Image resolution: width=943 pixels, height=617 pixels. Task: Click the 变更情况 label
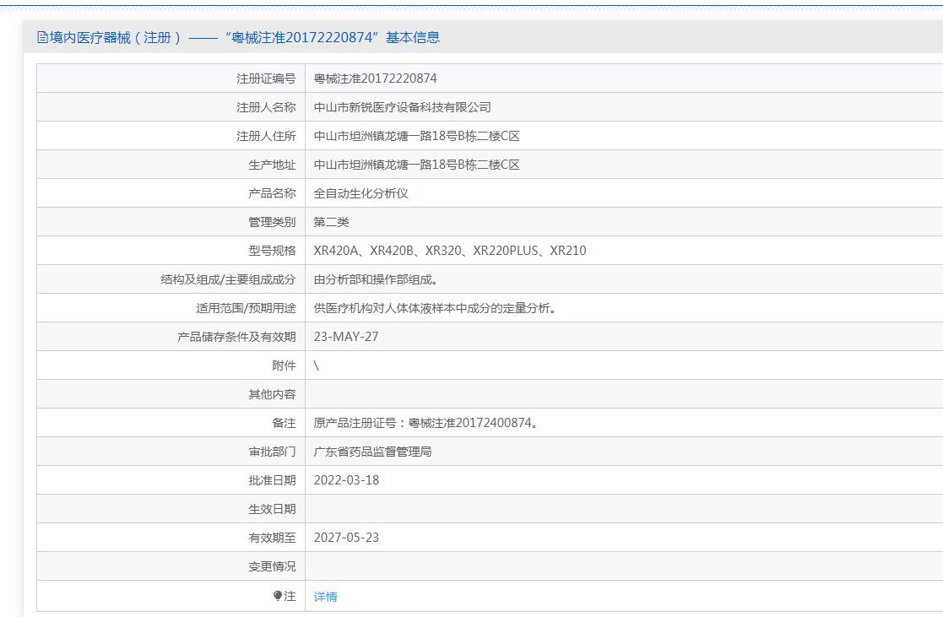pos(273,566)
